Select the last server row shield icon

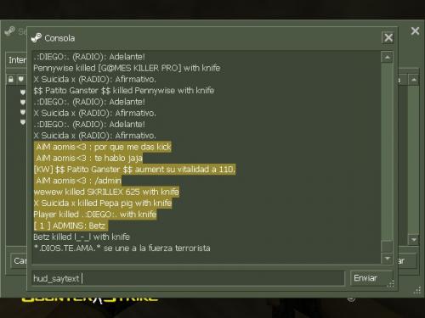click(23, 122)
